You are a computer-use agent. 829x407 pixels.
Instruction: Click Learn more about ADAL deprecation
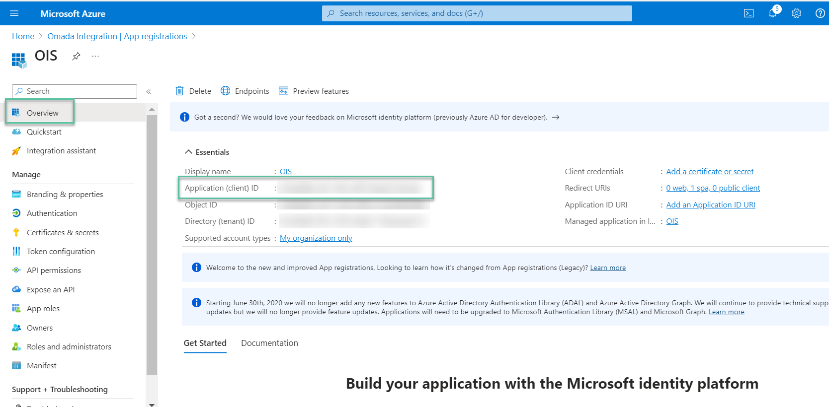[726, 312]
